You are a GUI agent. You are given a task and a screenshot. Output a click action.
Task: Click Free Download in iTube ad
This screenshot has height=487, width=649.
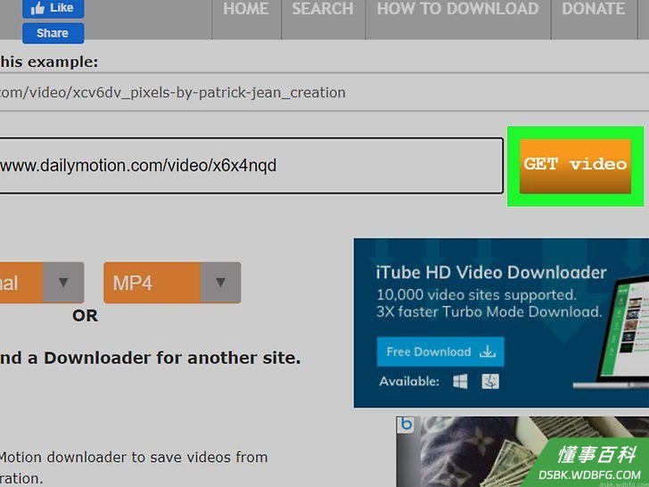tap(440, 351)
